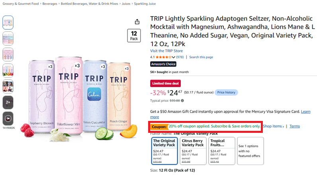The image size is (317, 177).
Task: Click the star rating icons
Action: tap(164, 57)
